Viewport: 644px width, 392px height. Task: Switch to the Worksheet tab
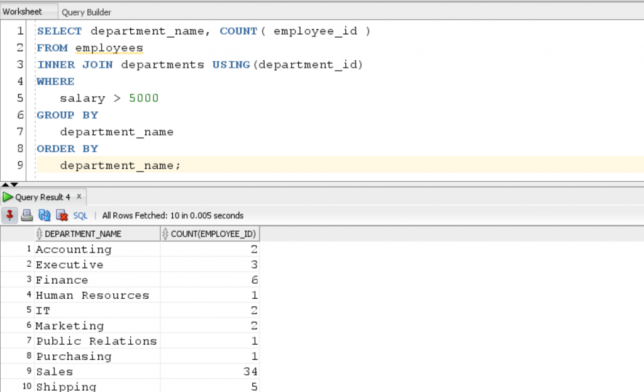[x=23, y=12]
